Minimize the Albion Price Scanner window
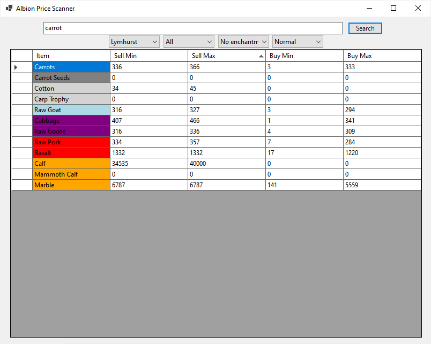The width and height of the screenshot is (431, 344). click(x=369, y=8)
